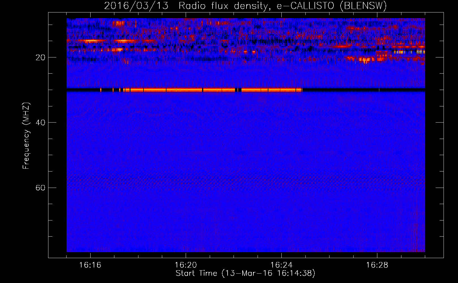Viewport: 458px width, 283px height.
Task: Click the 'e-CALLISTO (BLENSW)' text in title
Action: coord(331,6)
